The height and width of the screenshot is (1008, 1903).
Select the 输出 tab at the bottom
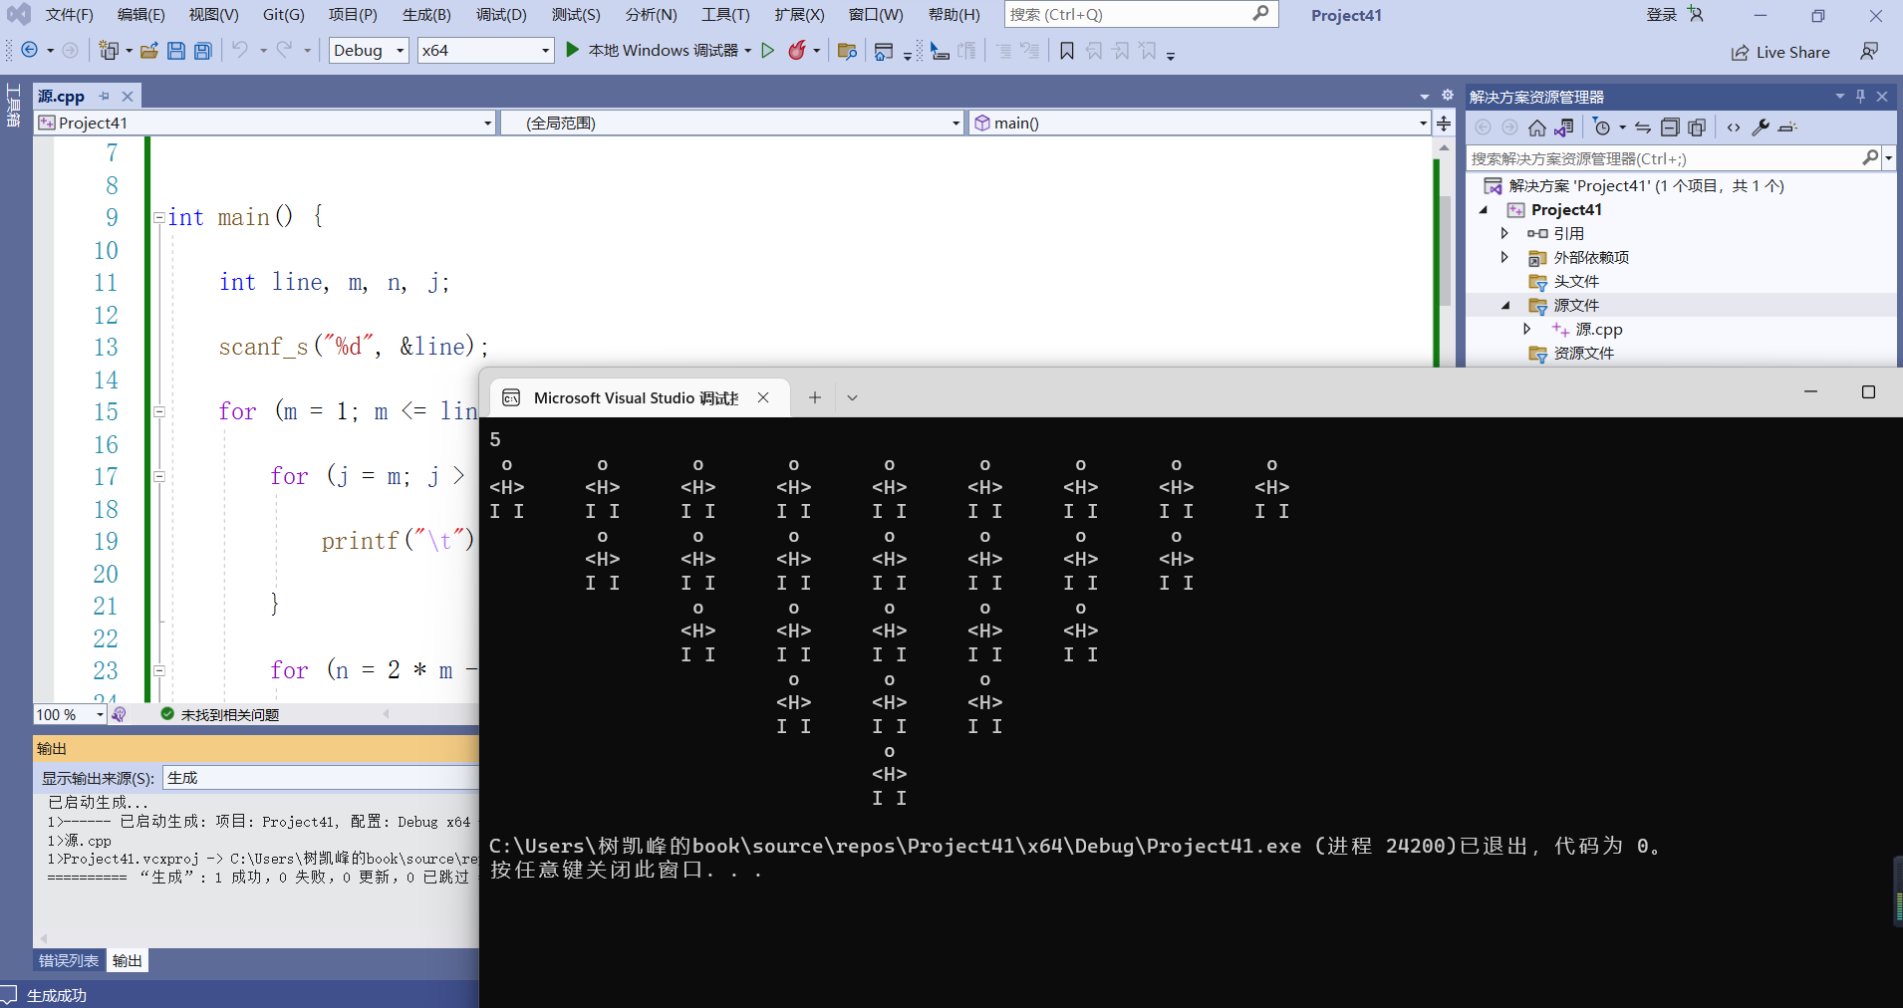(x=128, y=960)
